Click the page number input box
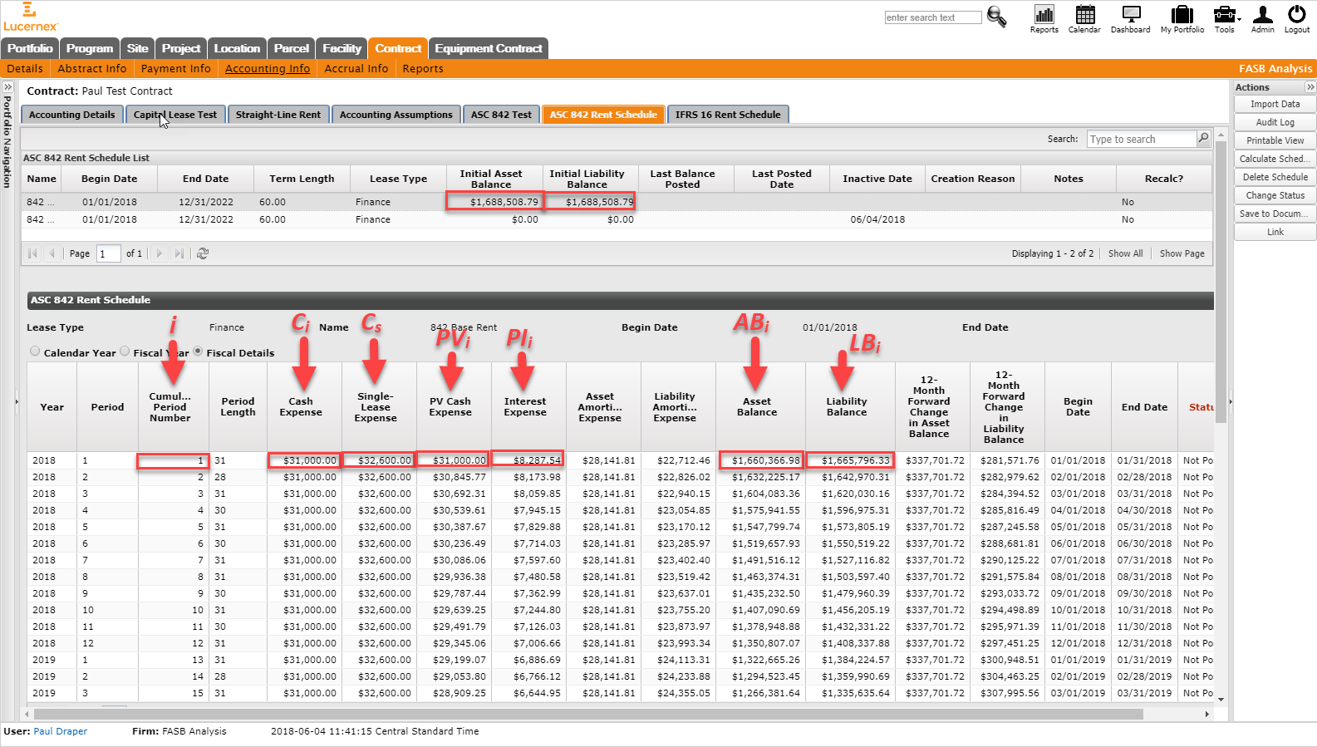The height and width of the screenshot is (747, 1317). pyautogui.click(x=108, y=253)
